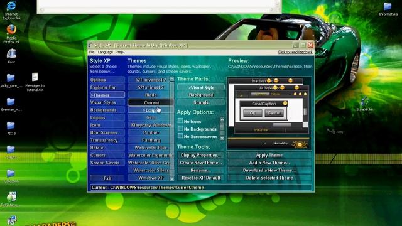Select the Visual Style theme part

coord(201,87)
